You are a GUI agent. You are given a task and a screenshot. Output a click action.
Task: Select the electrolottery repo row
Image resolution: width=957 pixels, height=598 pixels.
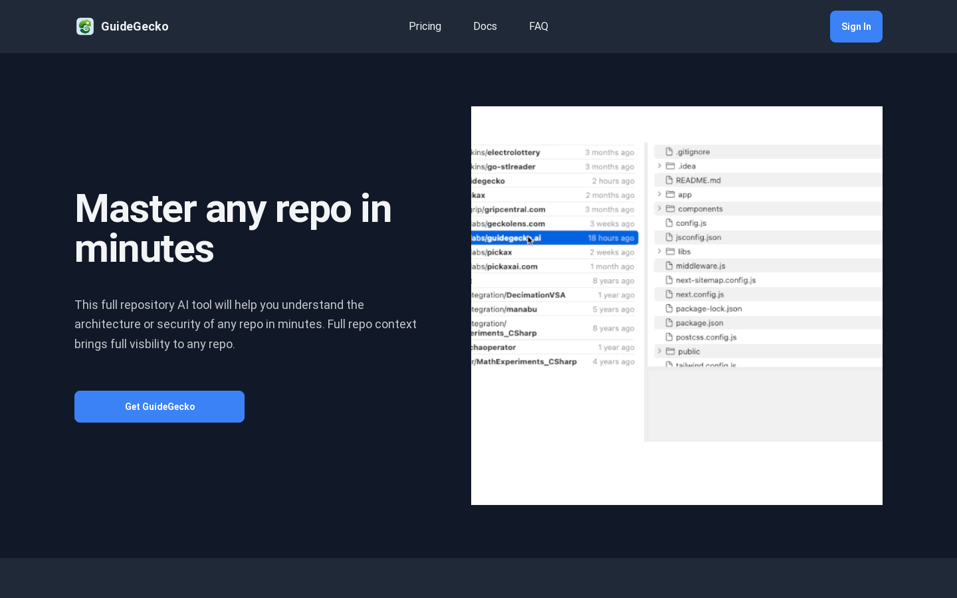(554, 152)
